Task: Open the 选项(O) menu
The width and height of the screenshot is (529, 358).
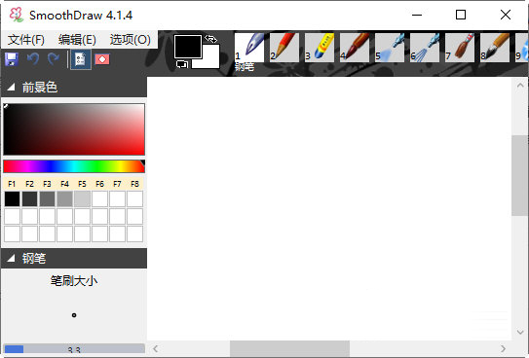Action: pyautogui.click(x=130, y=40)
